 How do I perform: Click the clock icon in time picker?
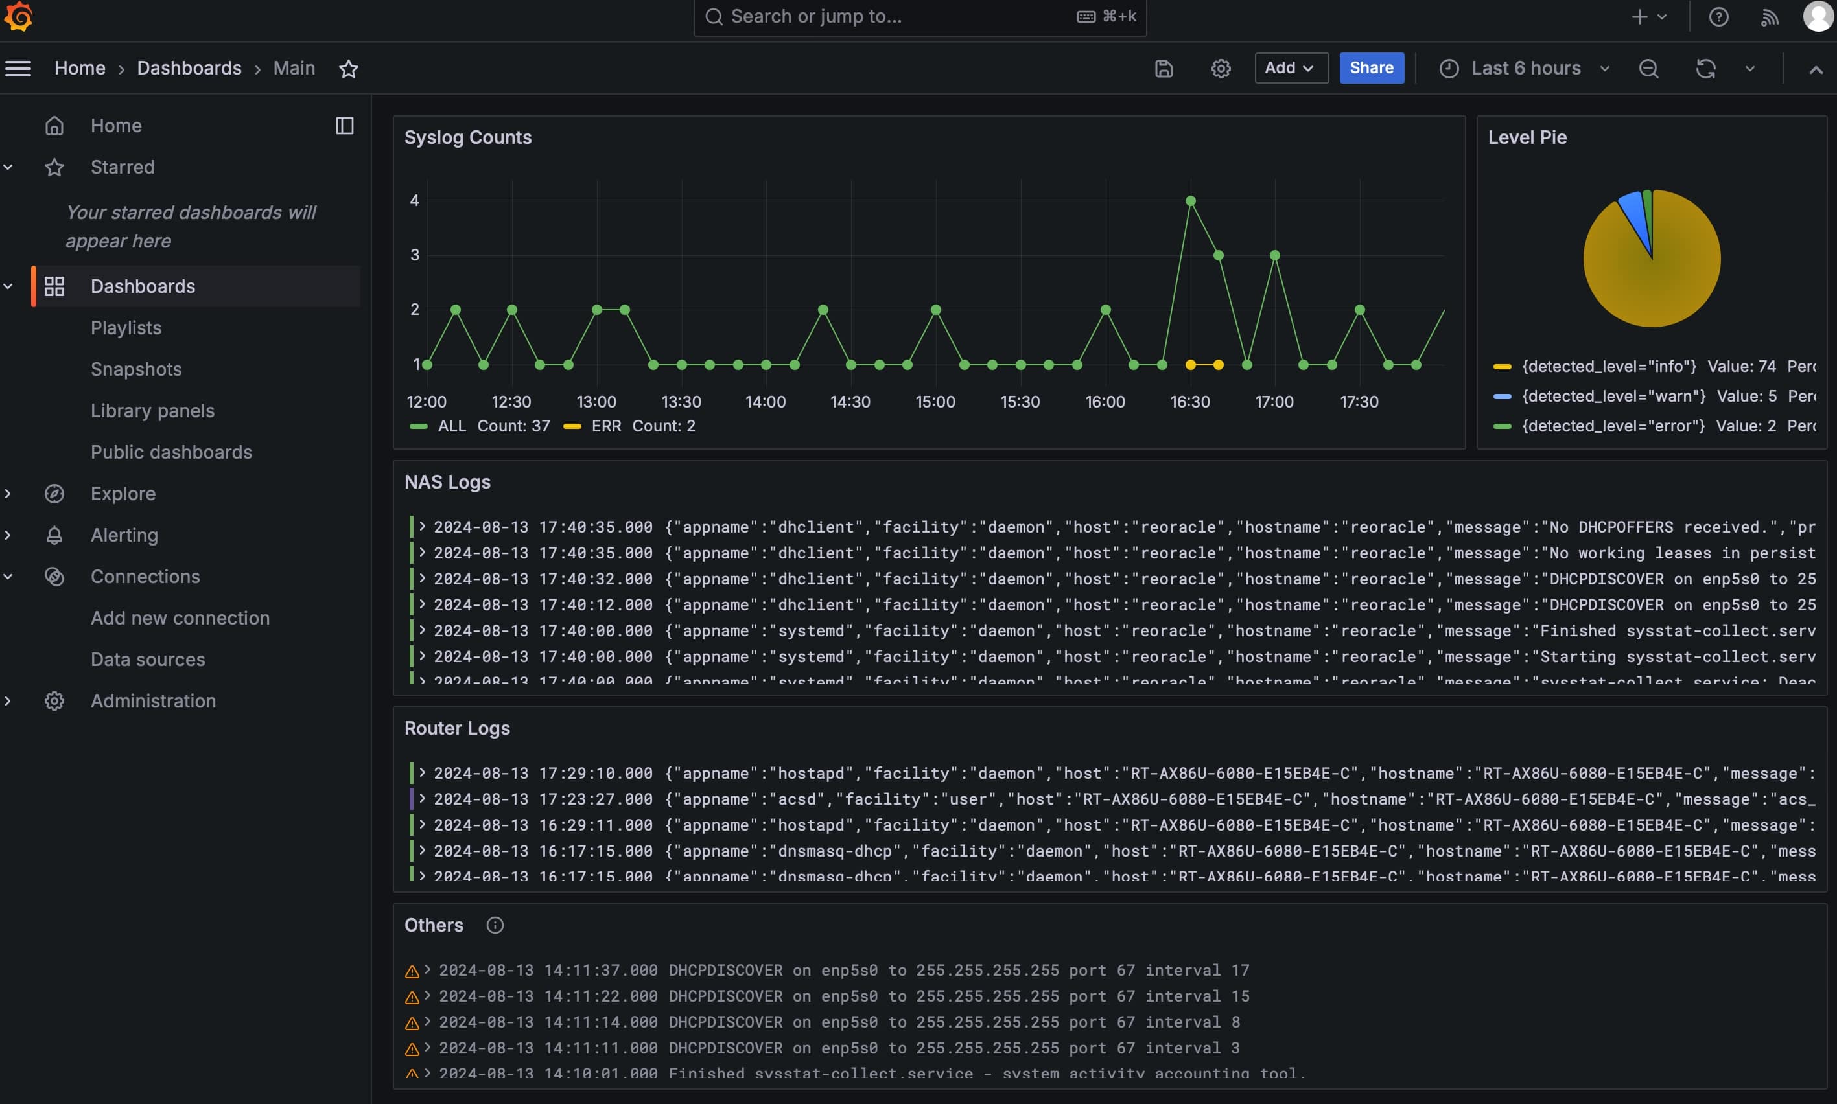tap(1449, 69)
